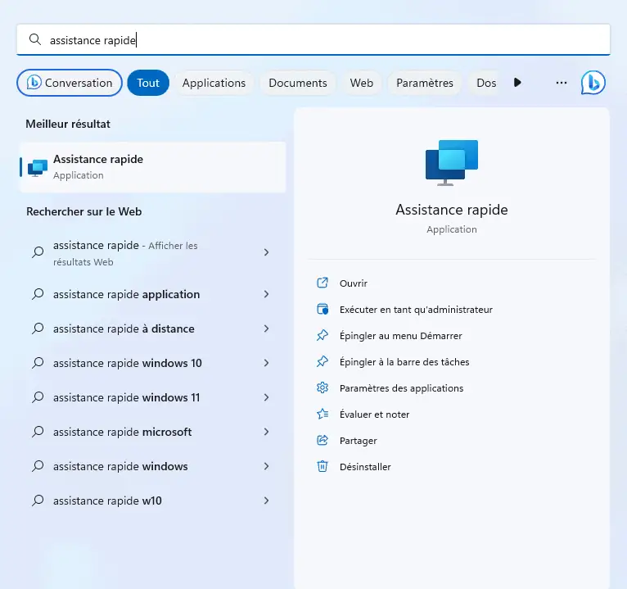Open Assistance rapide best result
Image resolution: width=627 pixels, height=589 pixels.
pyautogui.click(x=153, y=167)
